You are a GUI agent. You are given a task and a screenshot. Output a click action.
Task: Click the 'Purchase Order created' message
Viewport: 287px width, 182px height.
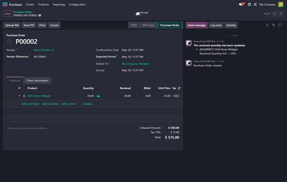tap(208, 66)
